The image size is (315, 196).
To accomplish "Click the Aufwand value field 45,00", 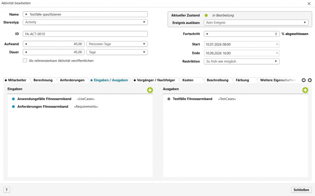I will (54, 44).
